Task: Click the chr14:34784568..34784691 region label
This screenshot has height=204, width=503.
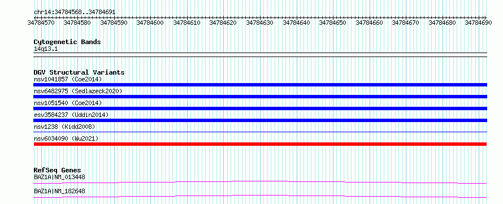Action: [75, 12]
